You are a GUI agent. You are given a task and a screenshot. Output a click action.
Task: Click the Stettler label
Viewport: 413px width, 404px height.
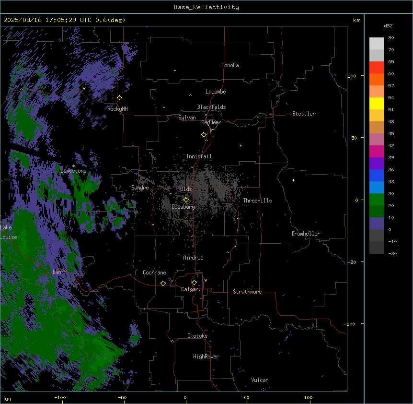tap(304, 114)
